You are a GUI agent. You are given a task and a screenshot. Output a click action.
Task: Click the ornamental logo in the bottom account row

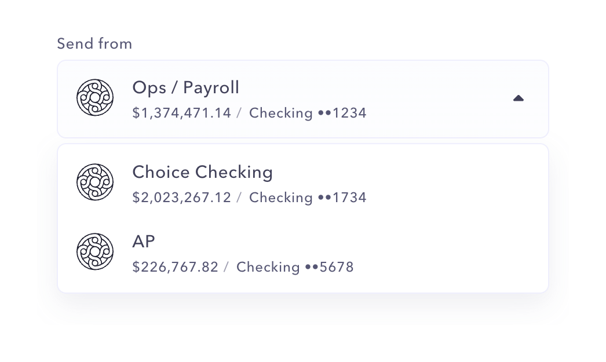(x=95, y=251)
